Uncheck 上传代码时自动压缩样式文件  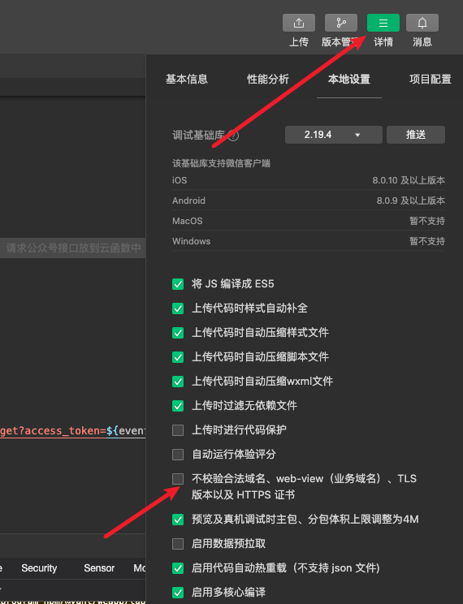tap(178, 333)
